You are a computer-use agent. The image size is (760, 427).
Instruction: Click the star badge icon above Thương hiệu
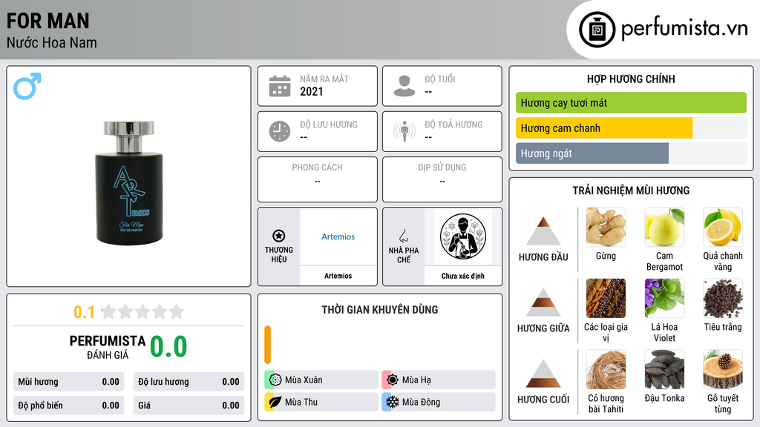(279, 236)
